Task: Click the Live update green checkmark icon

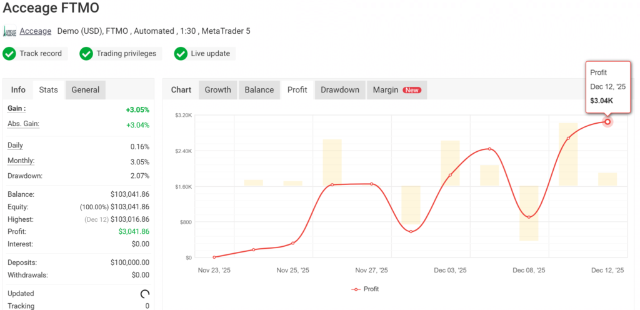Action: pyautogui.click(x=181, y=54)
